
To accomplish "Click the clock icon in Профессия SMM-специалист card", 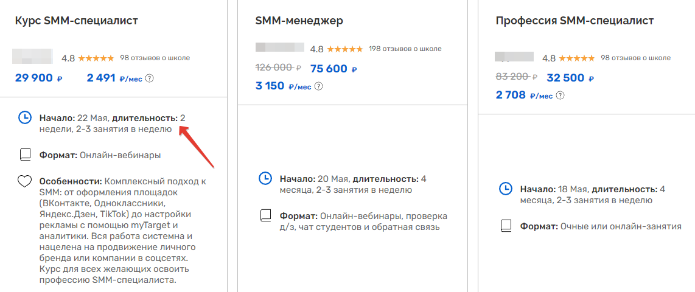I will (x=506, y=189).
